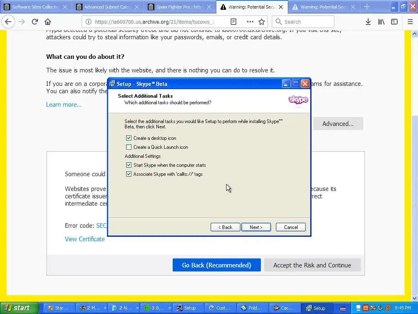Click the page scrollbar down arrow
This screenshot has height=314, width=418.
tap(414, 298)
